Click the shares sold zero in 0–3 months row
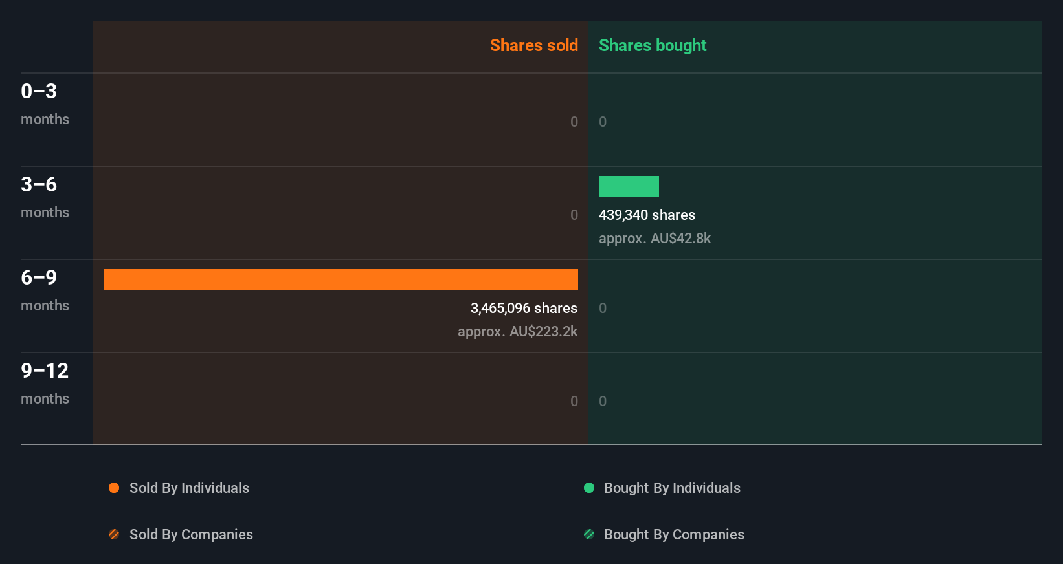Image resolution: width=1063 pixels, height=564 pixels. tap(574, 122)
